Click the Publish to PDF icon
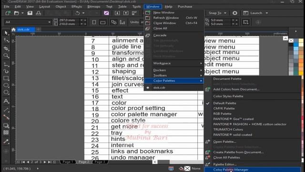This screenshot has height=172, width=305. (x=134, y=13)
